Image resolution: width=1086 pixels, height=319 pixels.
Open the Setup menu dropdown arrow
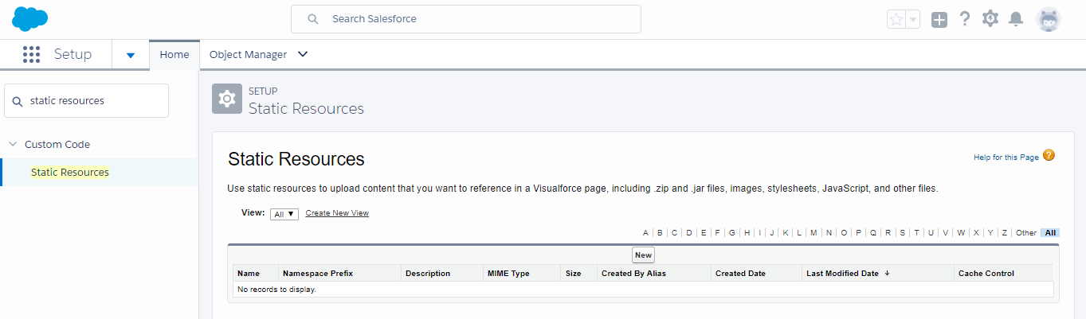(x=131, y=56)
